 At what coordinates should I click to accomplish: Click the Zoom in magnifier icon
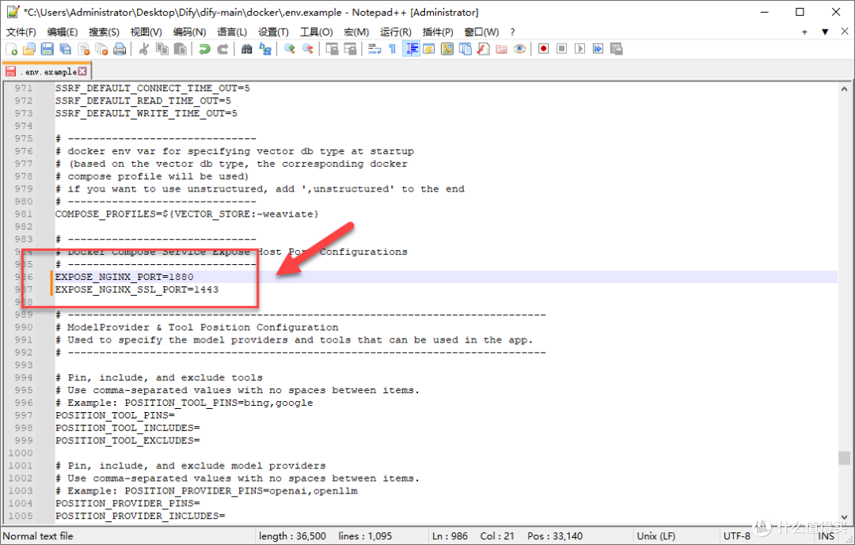click(x=289, y=49)
